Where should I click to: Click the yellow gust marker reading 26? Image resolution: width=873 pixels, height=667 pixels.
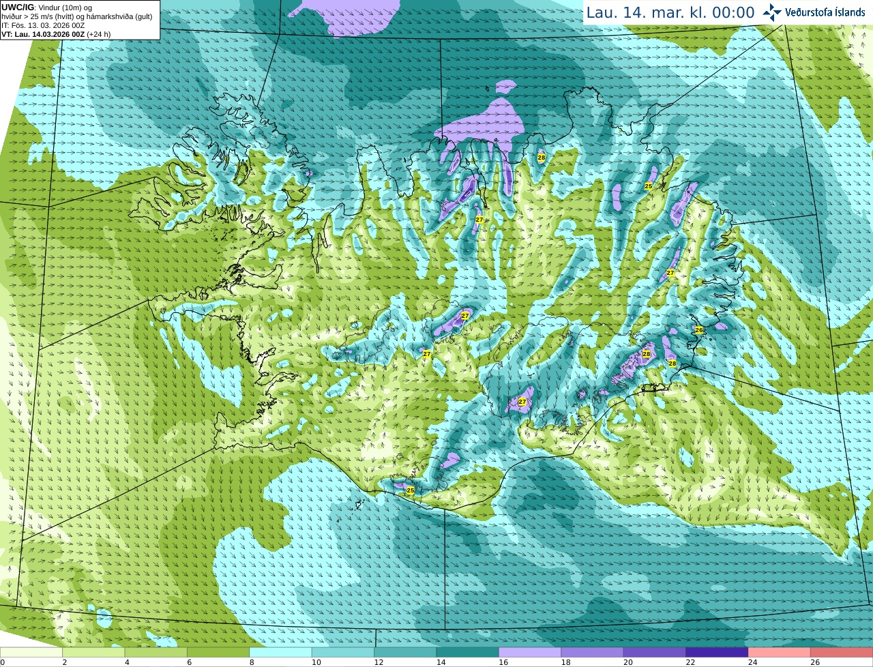click(x=698, y=330)
